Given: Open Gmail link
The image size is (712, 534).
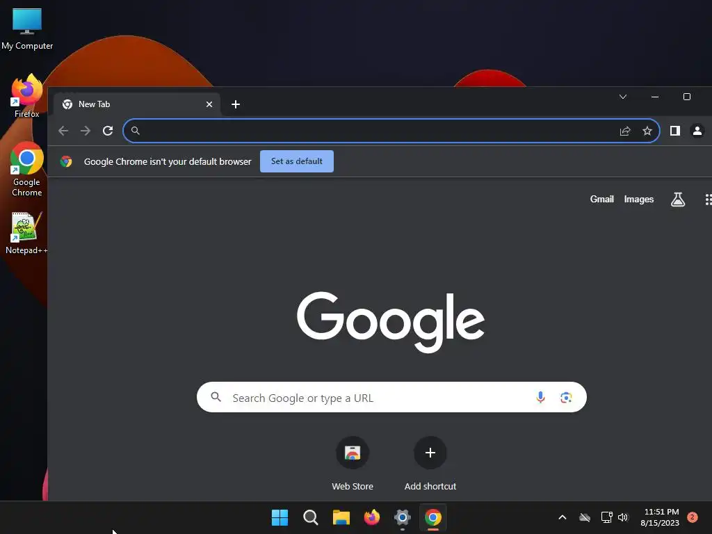Looking at the screenshot, I should point(601,200).
